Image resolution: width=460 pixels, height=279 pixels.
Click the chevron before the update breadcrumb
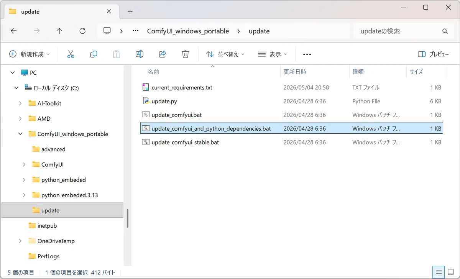pos(239,31)
